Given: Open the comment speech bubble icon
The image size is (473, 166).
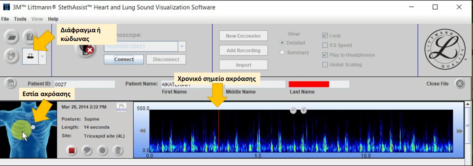Looking at the screenshot, I should (x=87, y=150).
